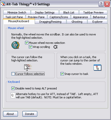Open the Explorer tab
Image resolution: width=111 pixels, height=120 pixels.
coord(97,22)
